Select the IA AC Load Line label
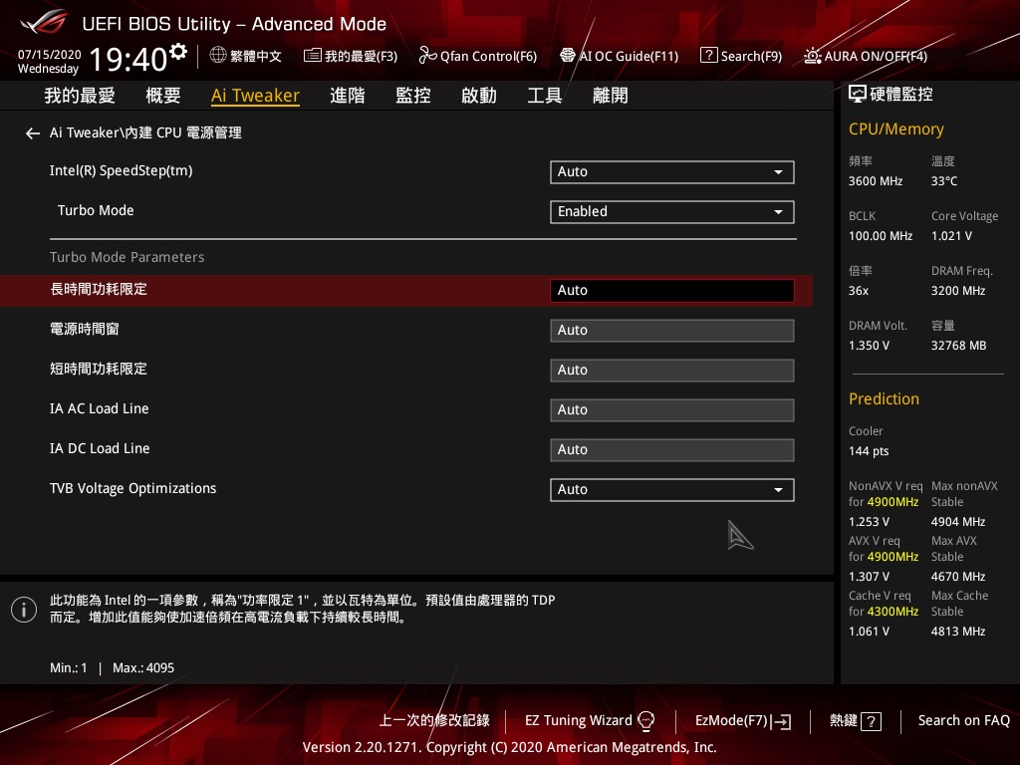Image resolution: width=1020 pixels, height=765 pixels. pos(100,408)
